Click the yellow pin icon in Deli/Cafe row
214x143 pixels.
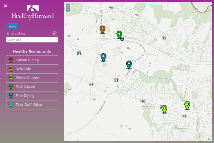click(x=11, y=69)
